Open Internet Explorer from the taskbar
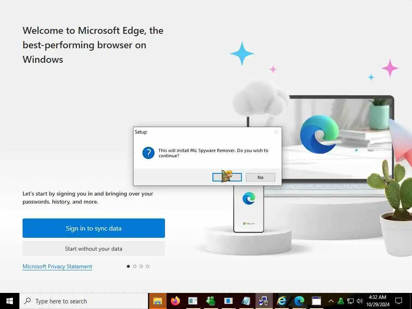 tap(281, 301)
